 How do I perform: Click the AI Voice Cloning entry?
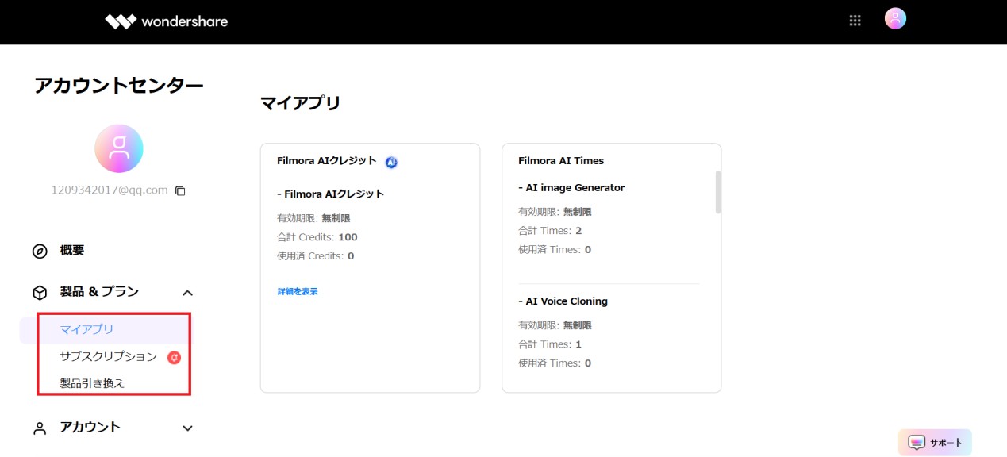click(x=563, y=301)
